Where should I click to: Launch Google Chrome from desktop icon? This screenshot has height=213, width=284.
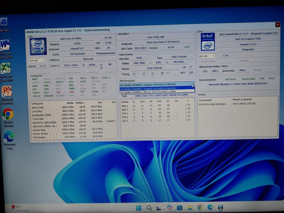point(8,114)
